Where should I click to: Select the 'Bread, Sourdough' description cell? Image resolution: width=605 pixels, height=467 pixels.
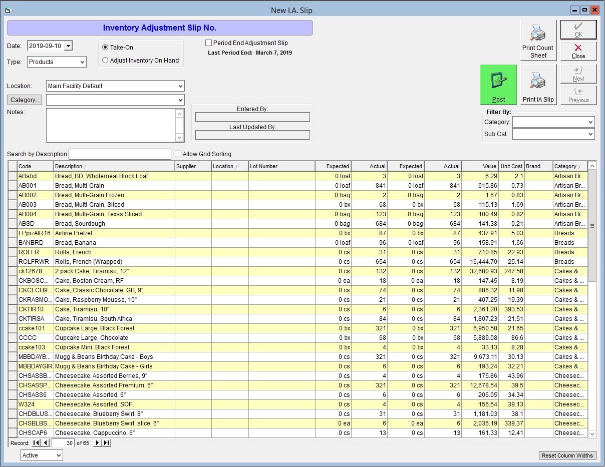[114, 224]
